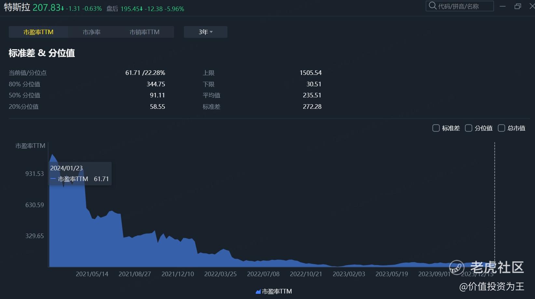
Task: Open the 3年 time range dropdown
Action: click(206, 32)
